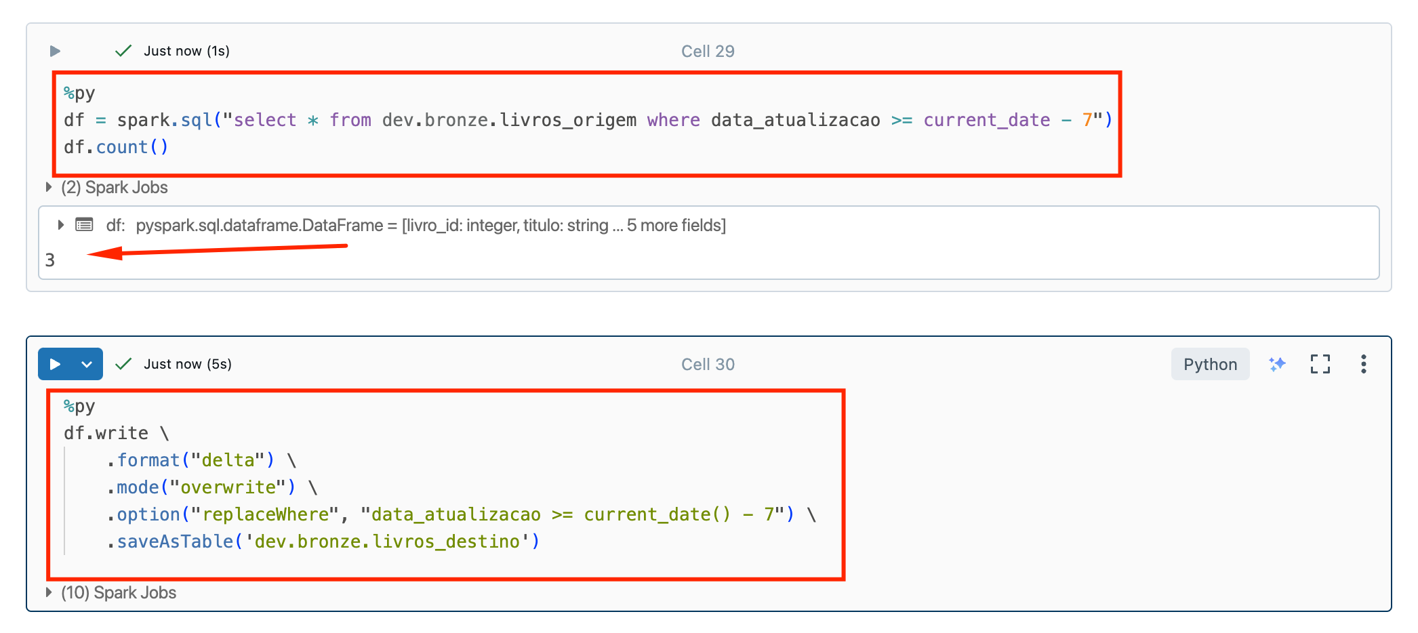Expand the (10) Spark Jobs section
This screenshot has height=633, width=1418.
[x=111, y=592]
